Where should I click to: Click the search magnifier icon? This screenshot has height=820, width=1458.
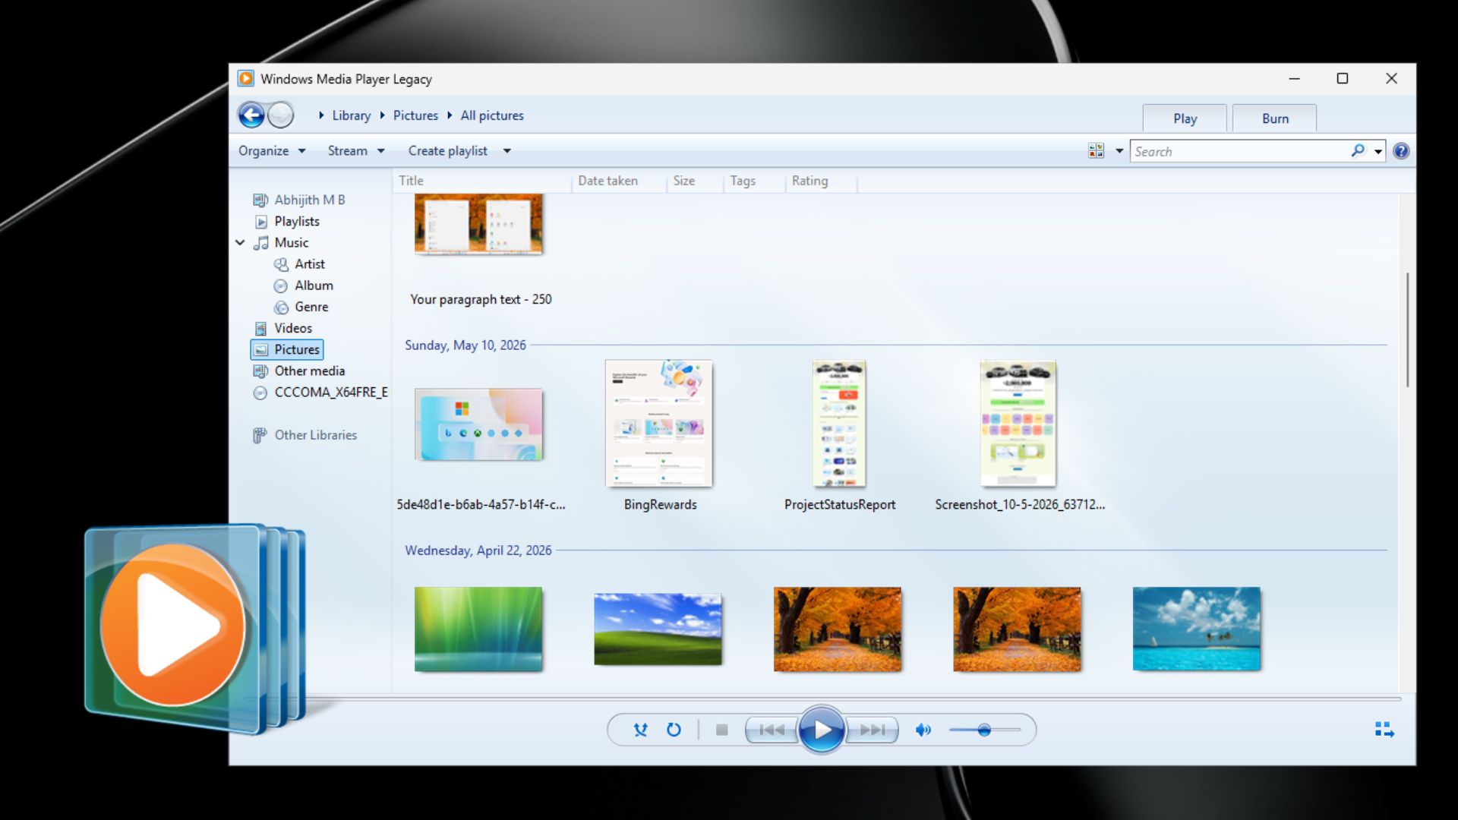tap(1358, 151)
